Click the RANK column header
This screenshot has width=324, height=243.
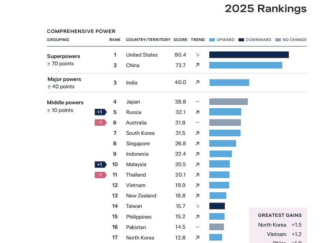coord(115,40)
